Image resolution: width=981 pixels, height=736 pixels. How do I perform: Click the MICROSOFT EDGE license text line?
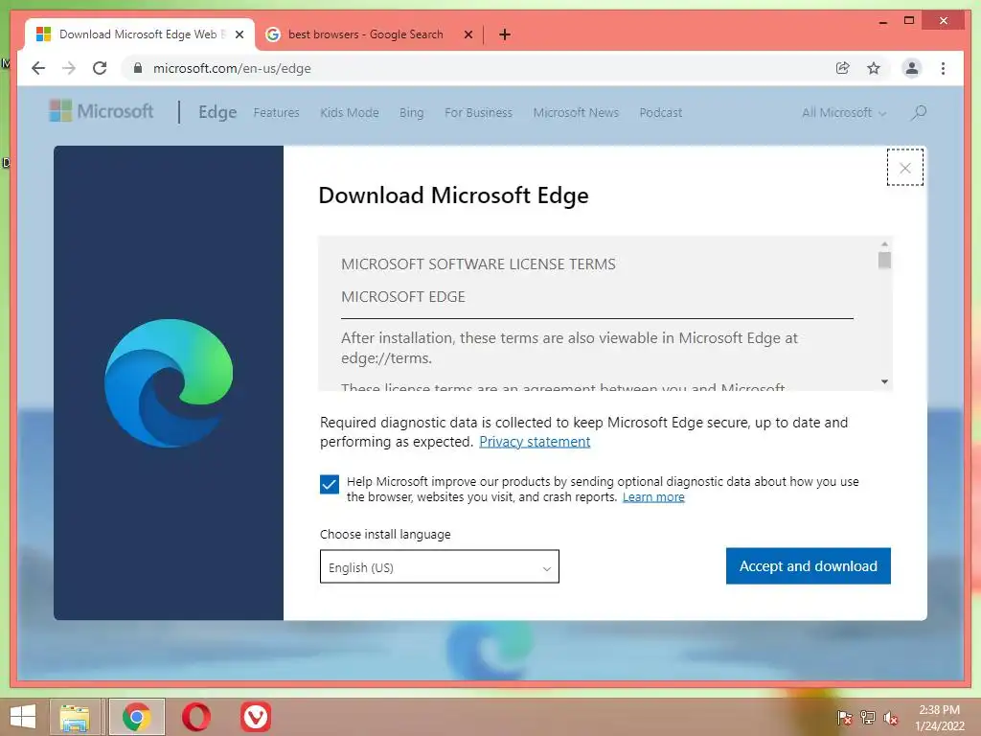tap(403, 297)
